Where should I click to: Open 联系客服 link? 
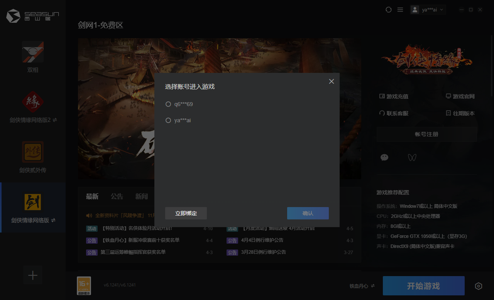(394, 113)
